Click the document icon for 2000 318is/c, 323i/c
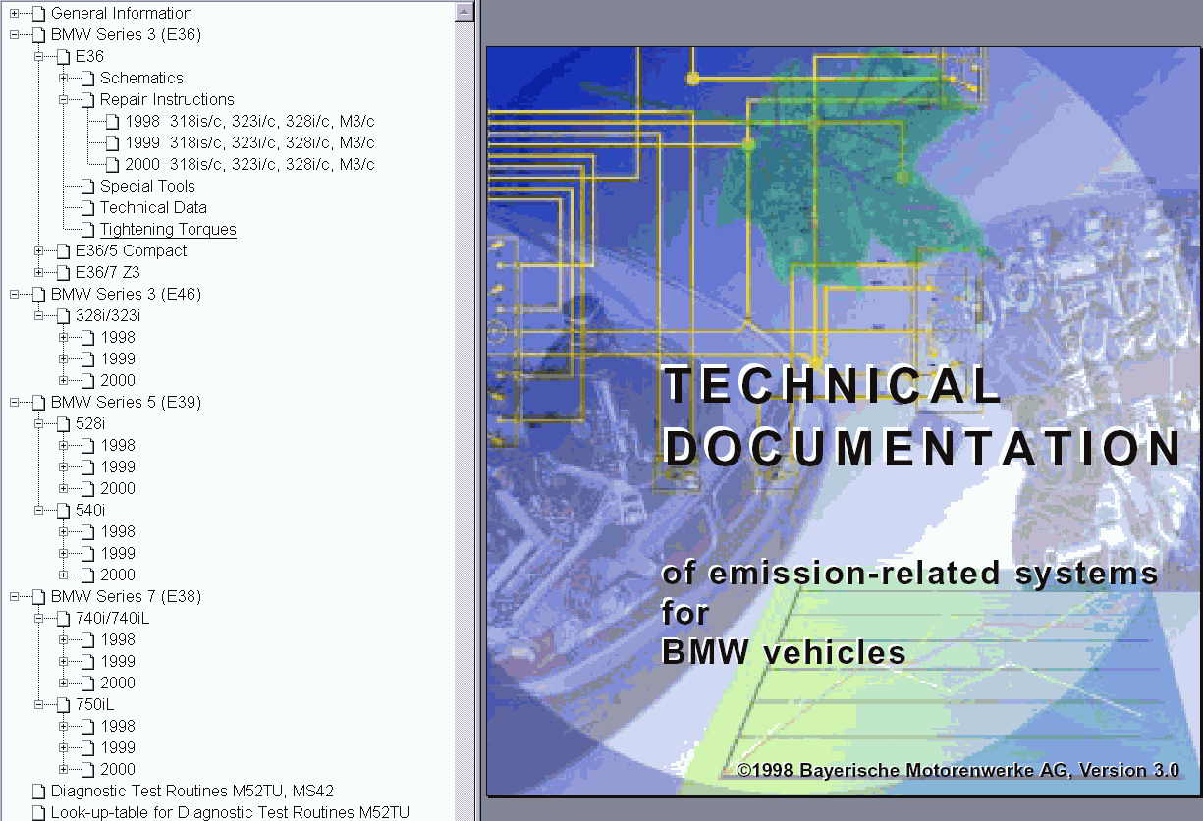Screen dimensions: 1203x821 click(112, 165)
